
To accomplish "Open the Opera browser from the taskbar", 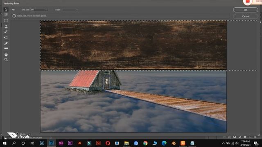I will (x=108, y=143).
